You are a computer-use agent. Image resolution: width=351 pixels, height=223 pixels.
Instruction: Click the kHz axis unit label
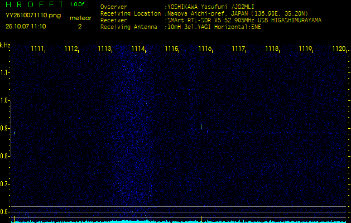point(5,45)
